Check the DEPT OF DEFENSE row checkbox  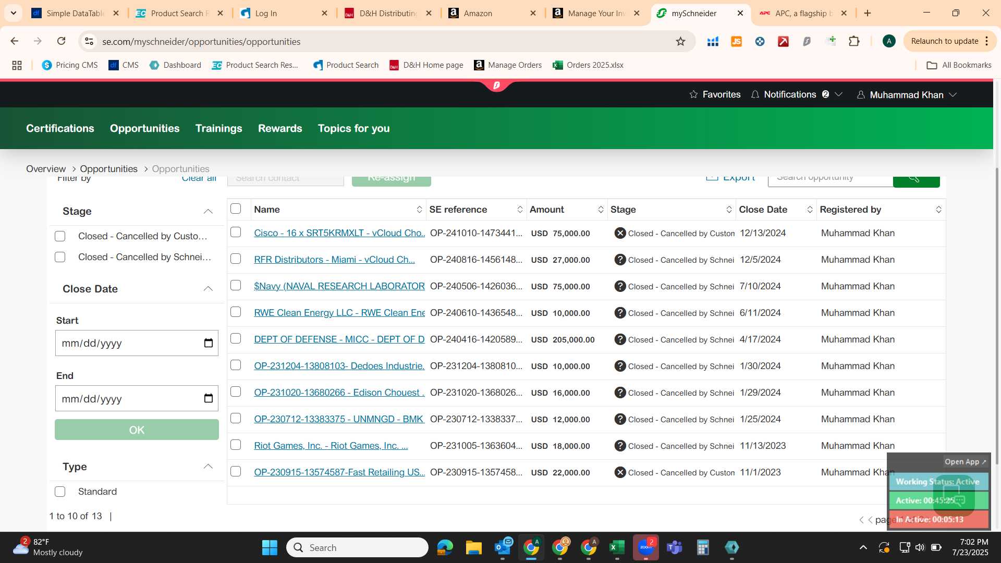[236, 338]
